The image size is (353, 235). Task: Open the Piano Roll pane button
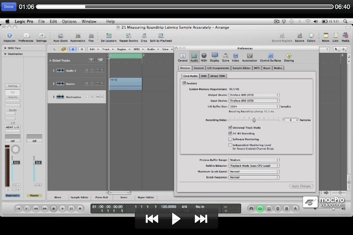click(x=101, y=198)
